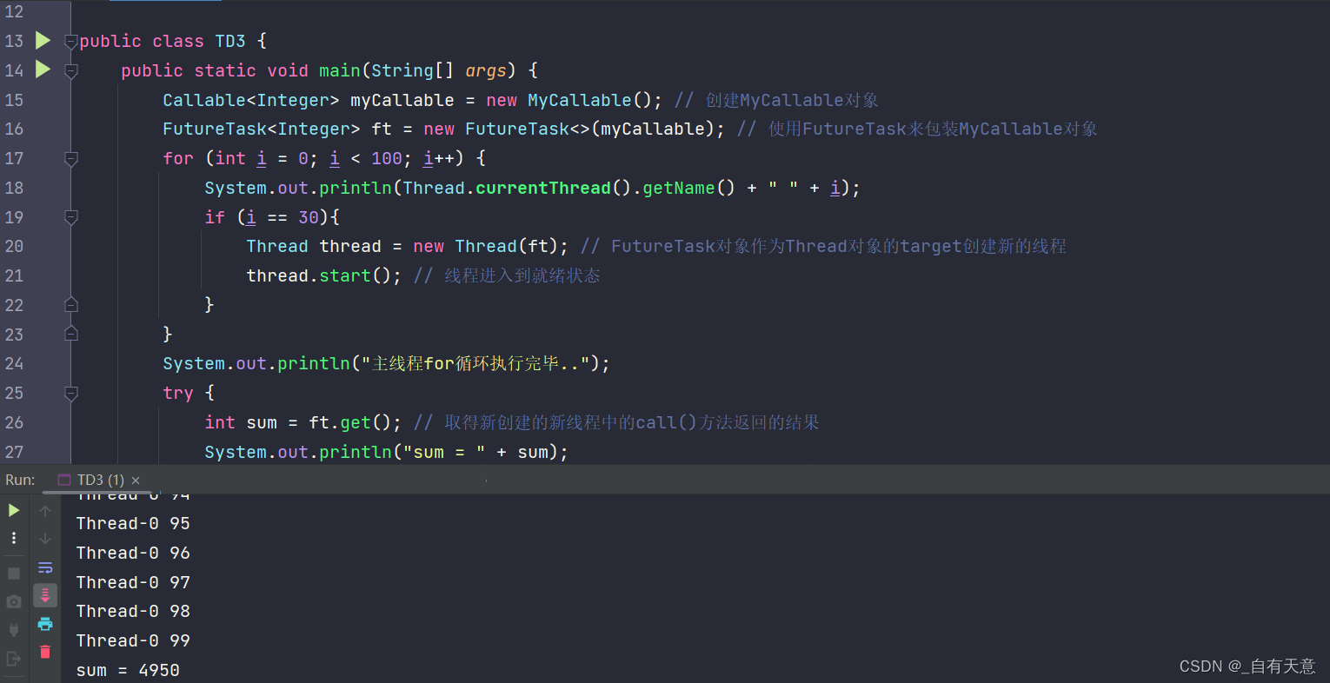This screenshot has width=1330, height=683.
Task: Click the number 30 in if condition
Action: tap(309, 217)
